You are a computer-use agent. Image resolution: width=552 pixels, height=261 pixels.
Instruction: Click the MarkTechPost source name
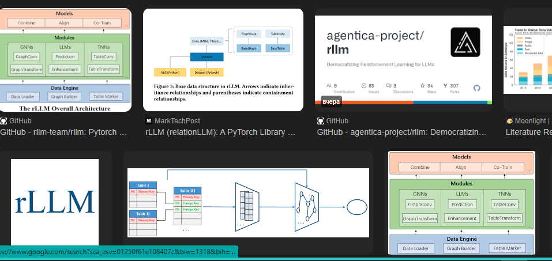178,121
